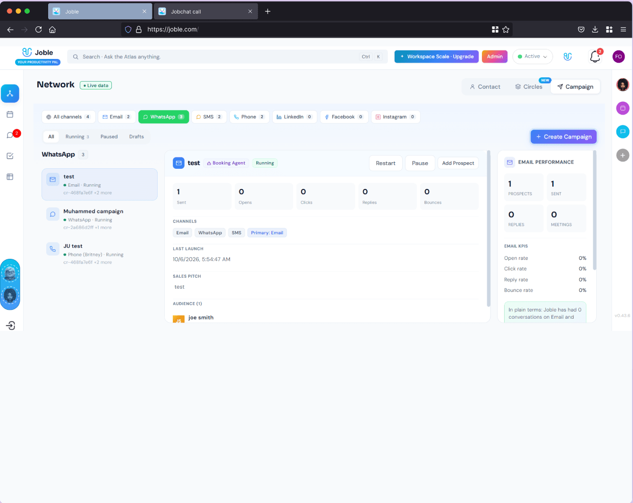Open the FO user profile avatar
The width and height of the screenshot is (633, 503).
click(618, 57)
